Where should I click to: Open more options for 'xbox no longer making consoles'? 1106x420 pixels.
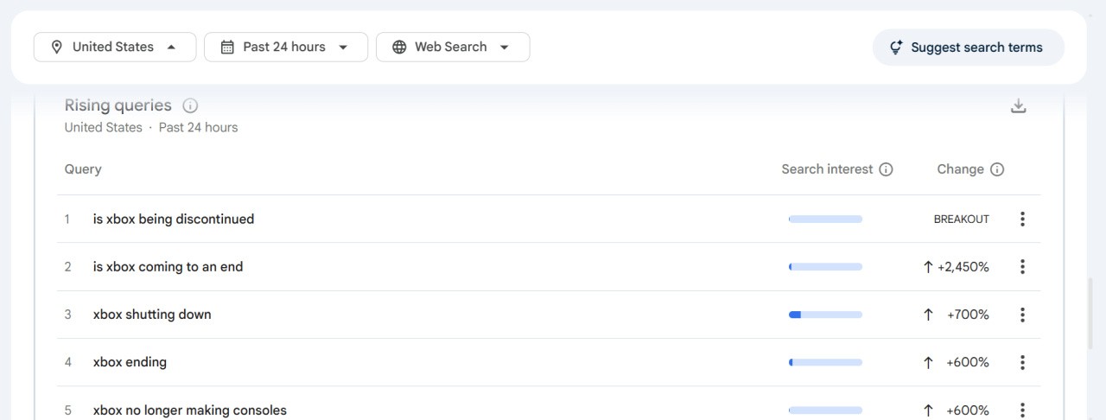[x=1022, y=410]
